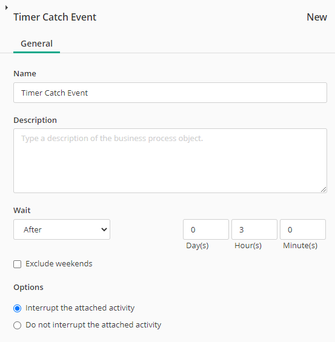The width and height of the screenshot is (335, 342).
Task: Choose 'Do not interrupt the attached activity'
Action: [17, 325]
